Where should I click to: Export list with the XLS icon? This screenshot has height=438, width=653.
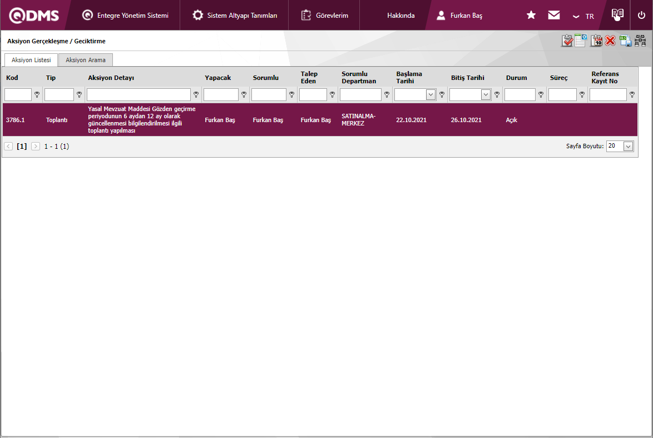(x=625, y=41)
